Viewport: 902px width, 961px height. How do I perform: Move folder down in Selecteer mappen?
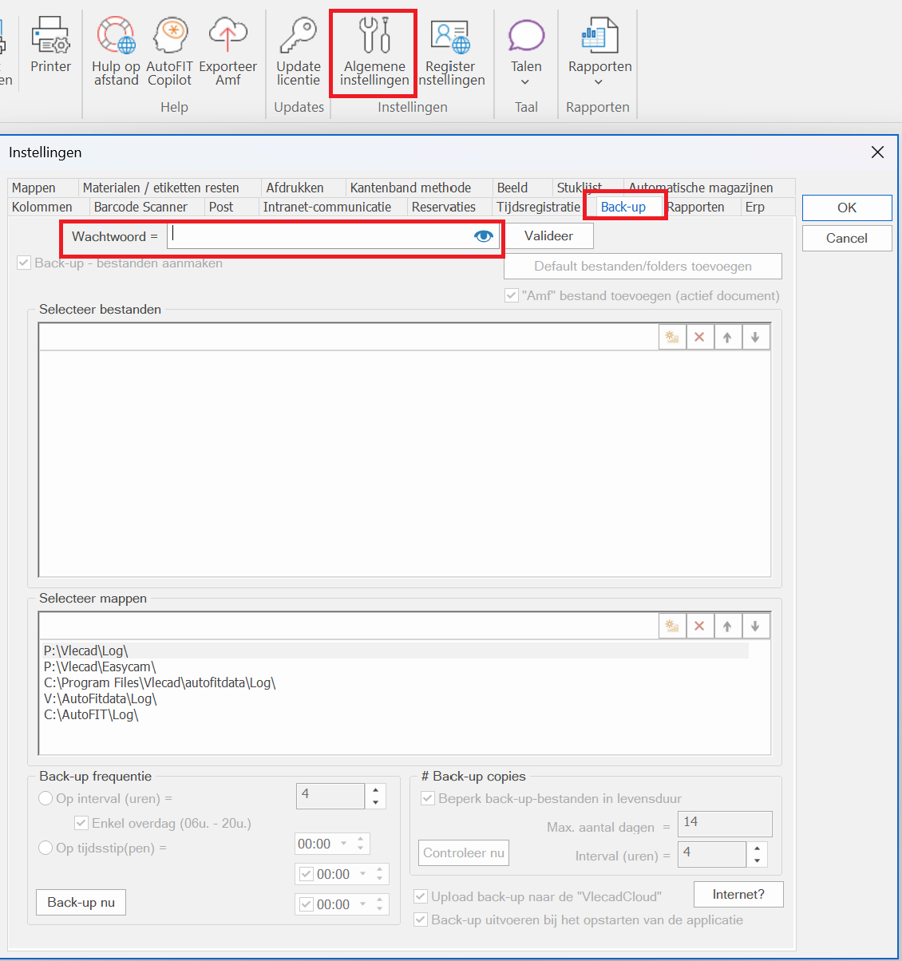[x=755, y=626]
